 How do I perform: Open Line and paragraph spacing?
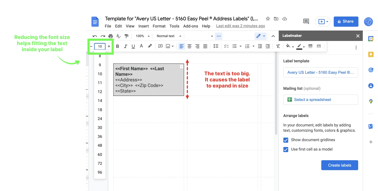[216, 46]
